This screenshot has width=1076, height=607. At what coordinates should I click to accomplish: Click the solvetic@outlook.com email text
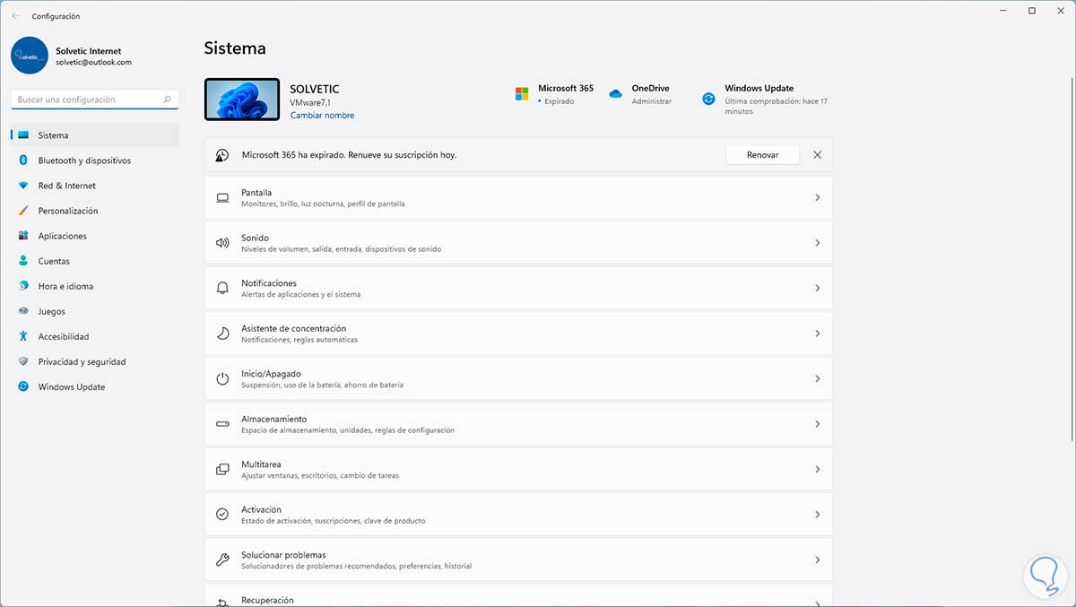(93, 63)
